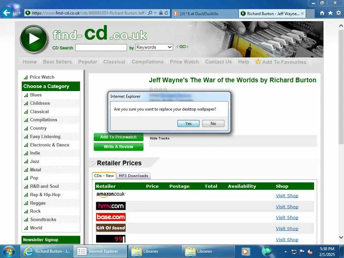Click the Write A Review button
The height and width of the screenshot is (258, 344).
tap(119, 147)
